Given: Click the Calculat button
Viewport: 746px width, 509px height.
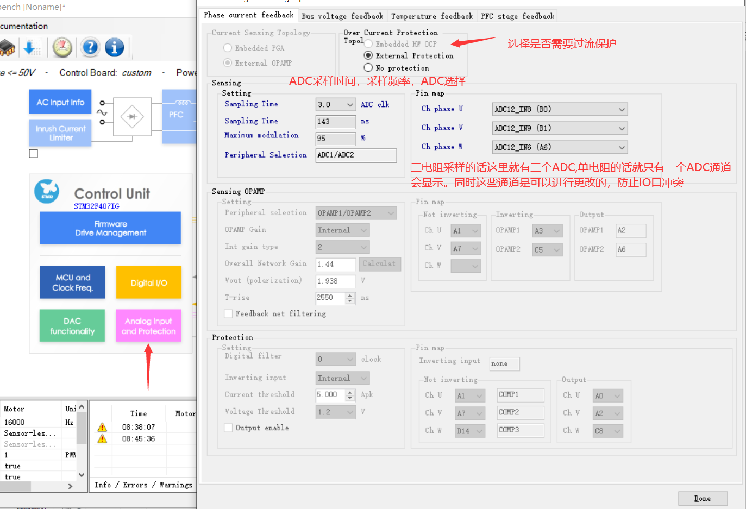Looking at the screenshot, I should (380, 264).
